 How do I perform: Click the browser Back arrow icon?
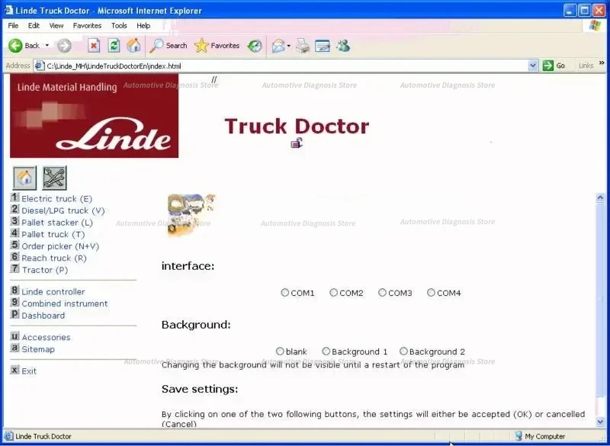15,46
